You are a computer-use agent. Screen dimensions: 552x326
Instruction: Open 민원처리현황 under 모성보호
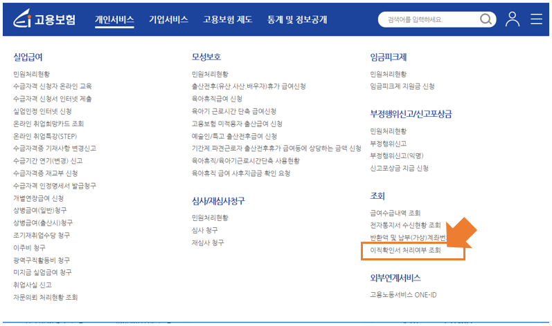click(x=210, y=74)
